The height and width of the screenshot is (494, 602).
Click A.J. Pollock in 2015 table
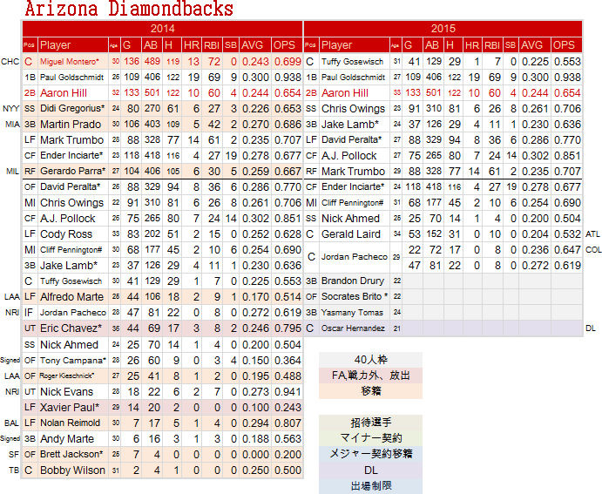348,156
